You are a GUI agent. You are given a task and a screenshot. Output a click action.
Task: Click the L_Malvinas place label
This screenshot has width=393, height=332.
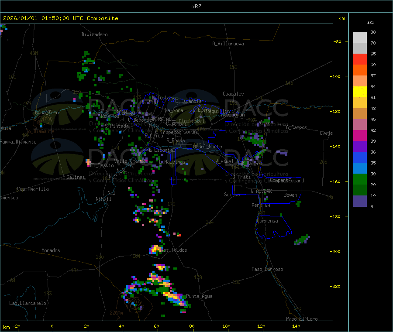[172, 162]
